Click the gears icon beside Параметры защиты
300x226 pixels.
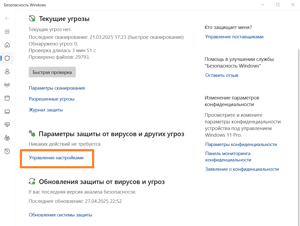[x=32, y=133]
